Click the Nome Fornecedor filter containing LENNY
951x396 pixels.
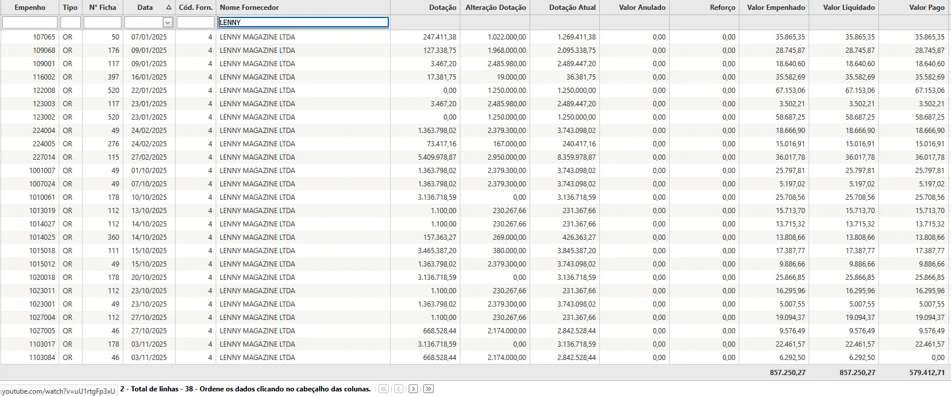[x=303, y=23]
